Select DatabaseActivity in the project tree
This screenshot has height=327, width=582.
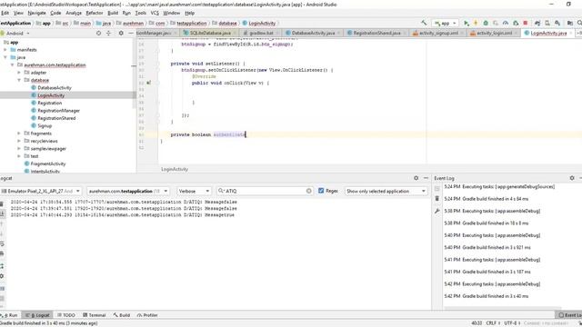click(x=55, y=87)
